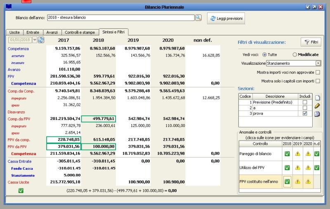Click the new section page icon
Viewport: 330px width, 209px height.
[317, 98]
